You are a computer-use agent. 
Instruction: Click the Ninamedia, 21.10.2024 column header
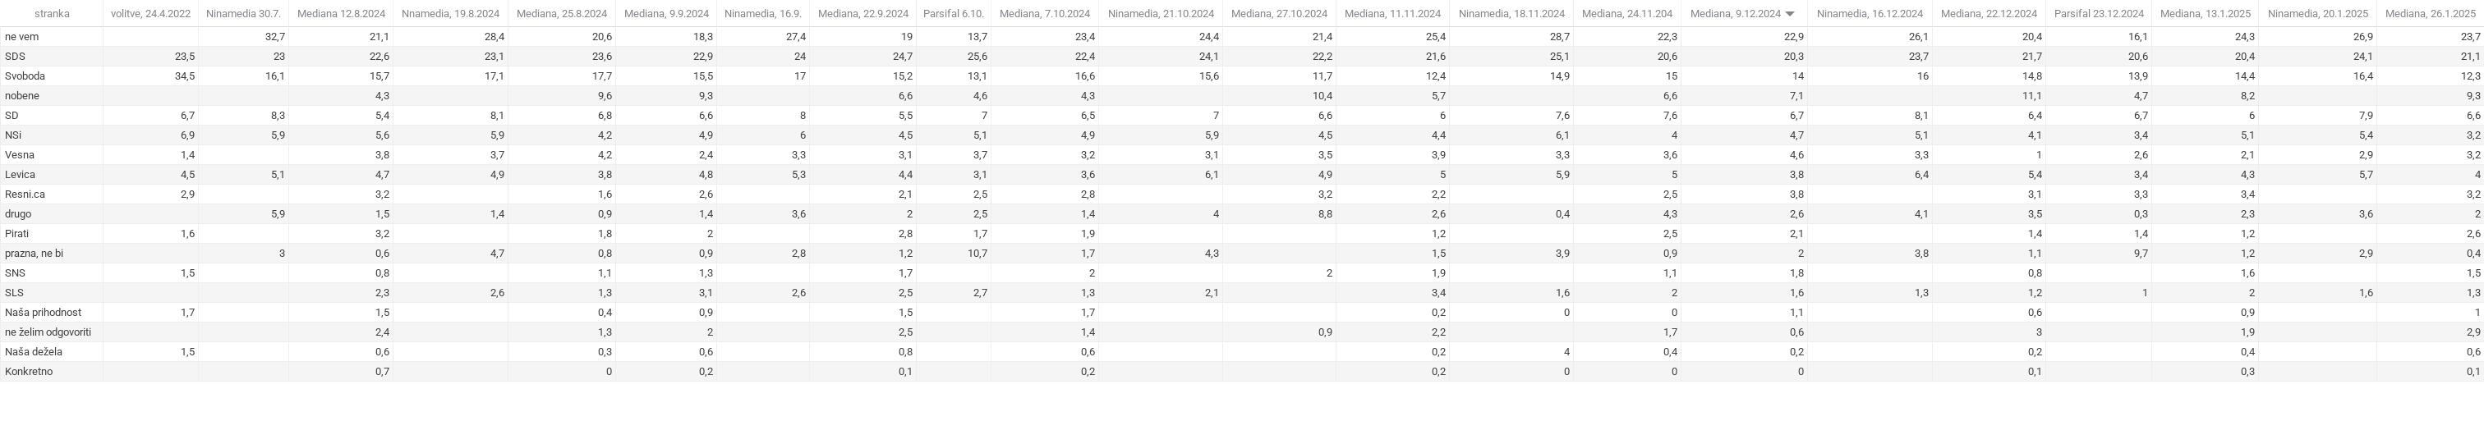1160,15
